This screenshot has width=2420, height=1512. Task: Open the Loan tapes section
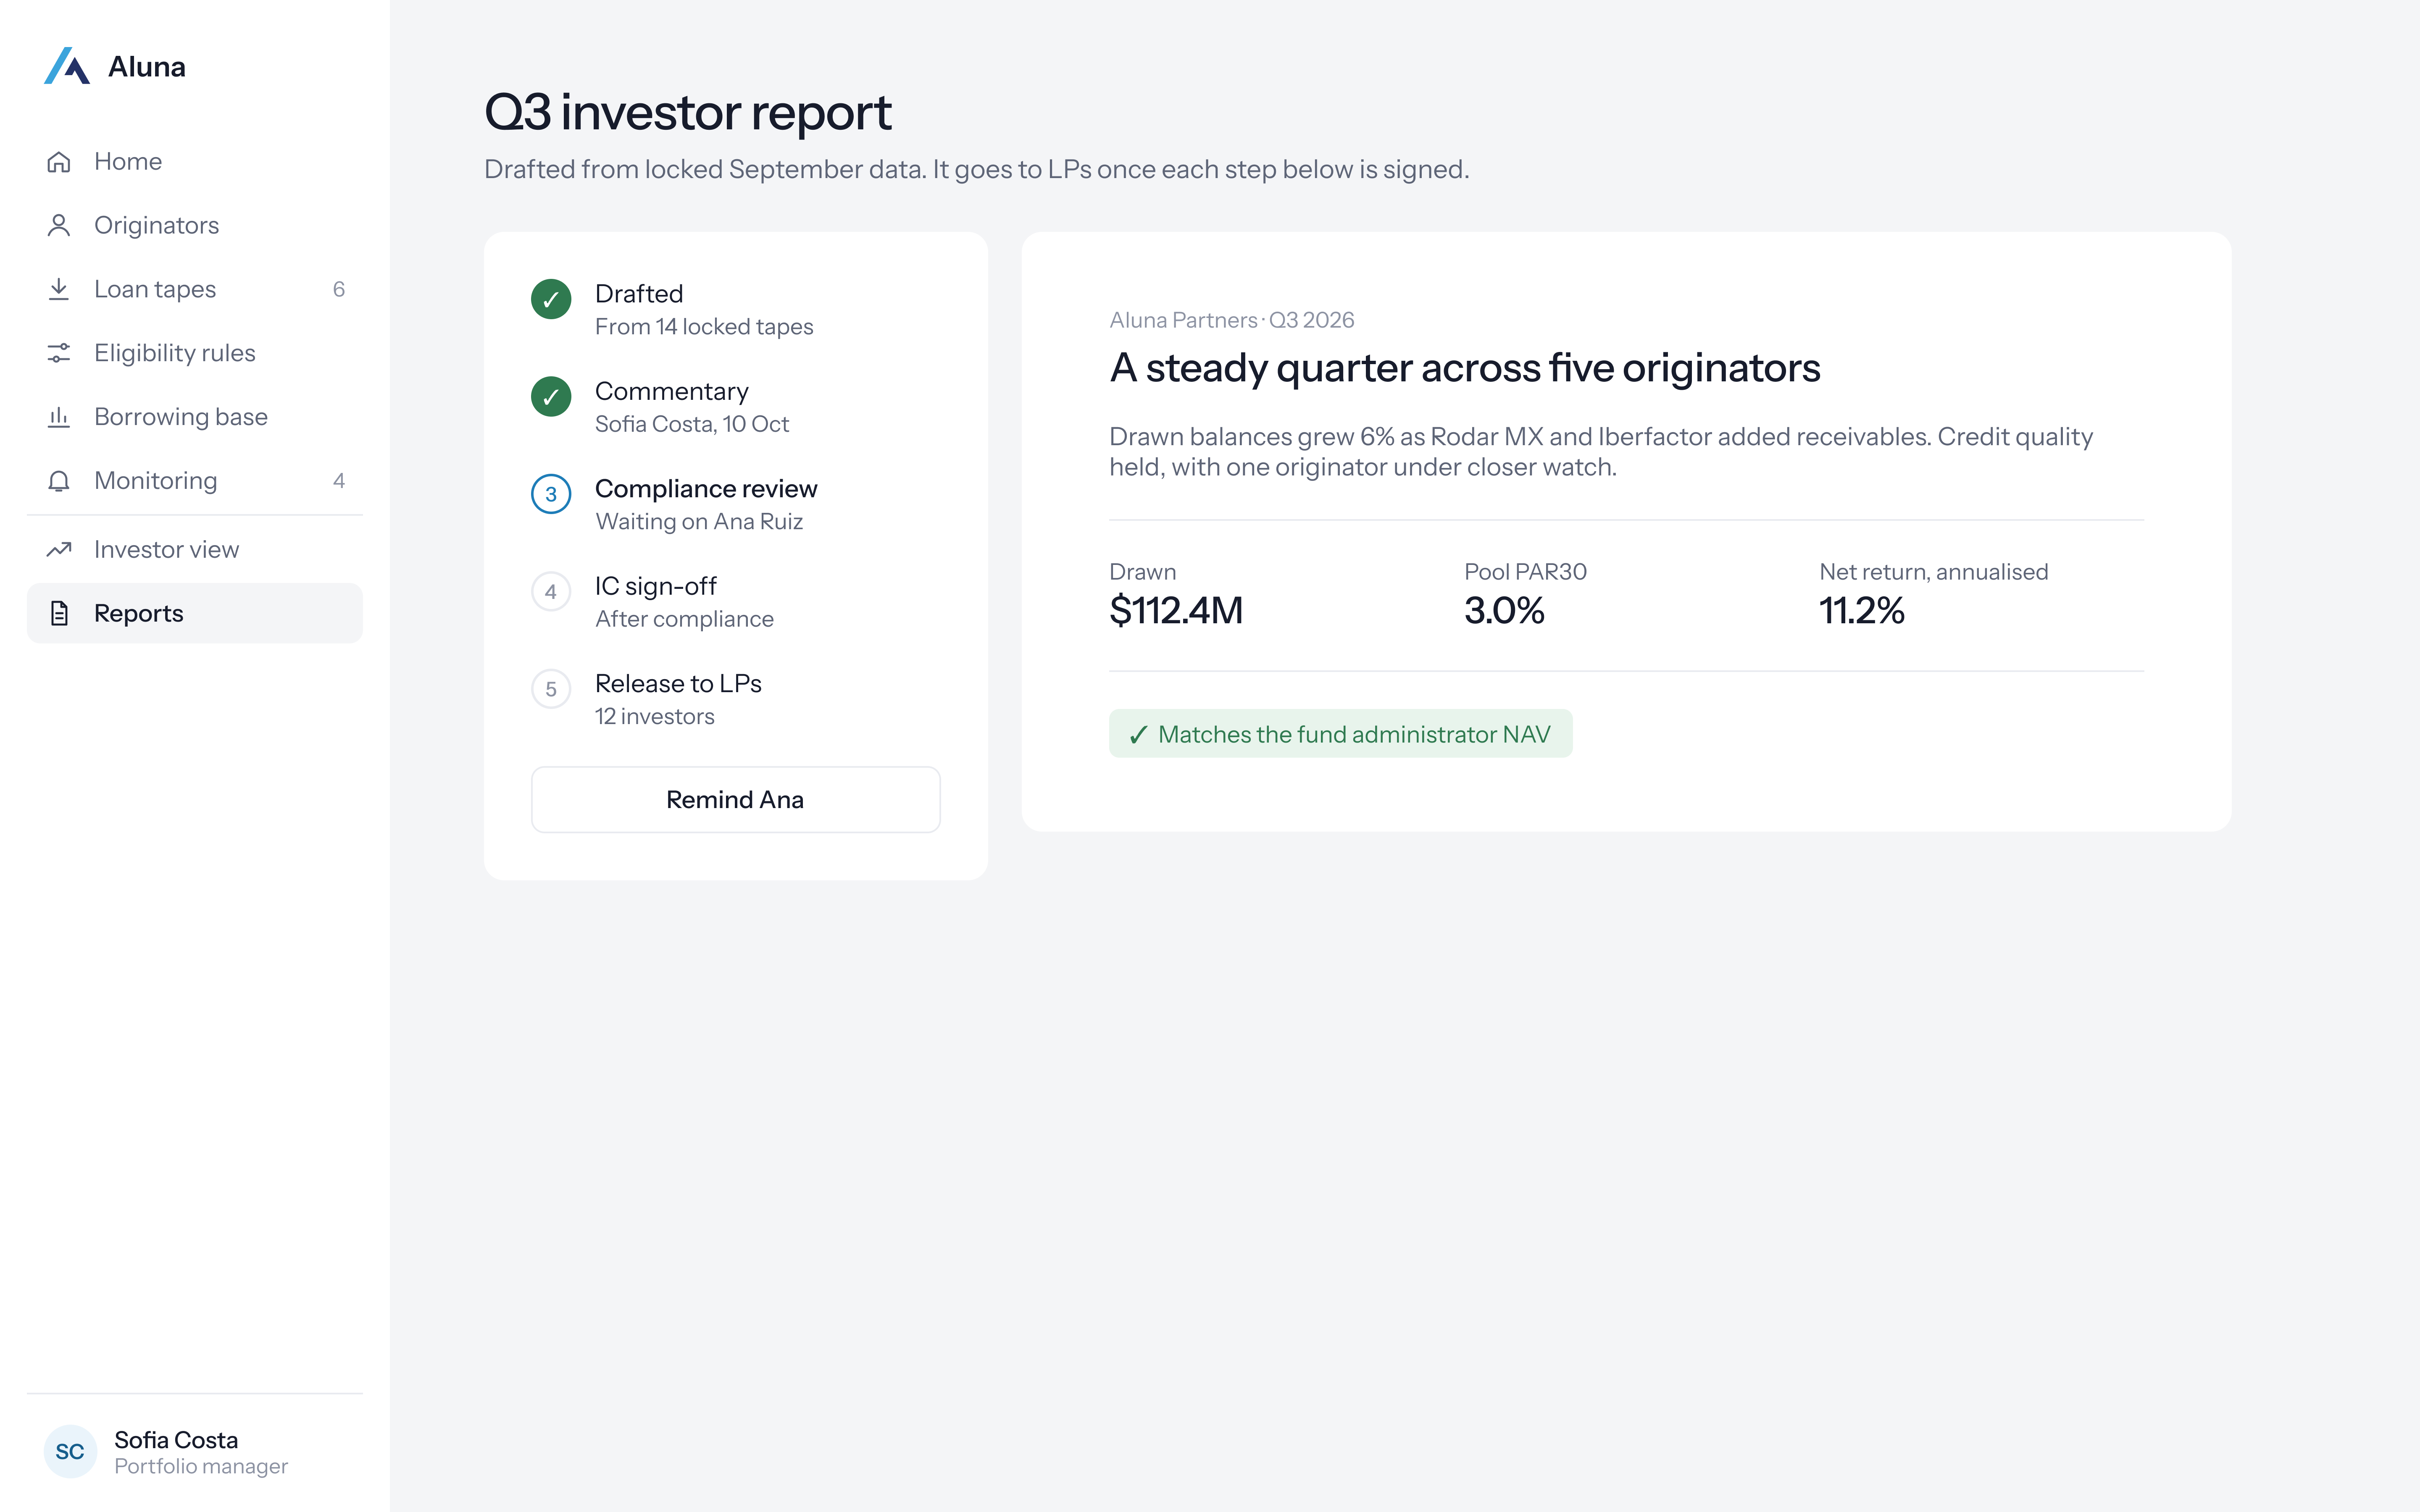click(195, 289)
